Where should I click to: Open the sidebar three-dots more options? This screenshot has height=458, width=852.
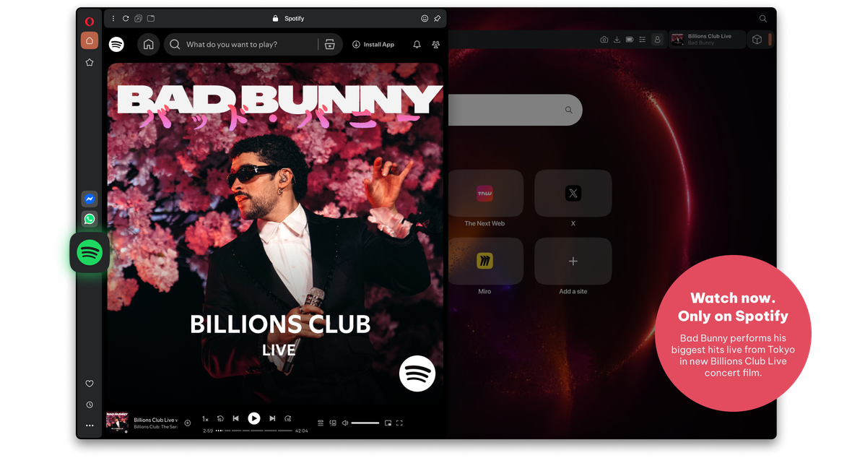point(90,425)
